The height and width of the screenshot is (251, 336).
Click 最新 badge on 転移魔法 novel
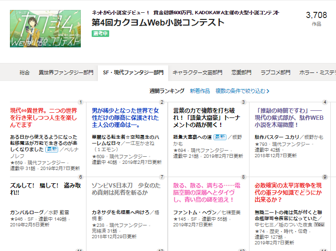click(52, 150)
